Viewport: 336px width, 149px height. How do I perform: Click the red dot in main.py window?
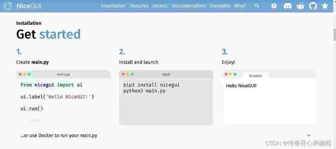(20, 74)
